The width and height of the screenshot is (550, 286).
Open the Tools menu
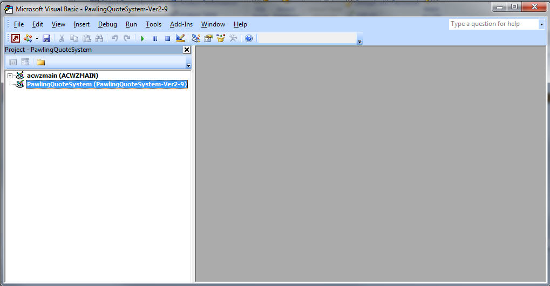coord(153,24)
